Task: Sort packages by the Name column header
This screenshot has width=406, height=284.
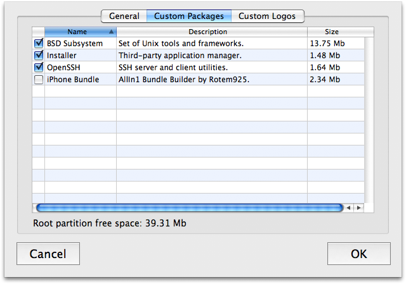Action: [77, 32]
